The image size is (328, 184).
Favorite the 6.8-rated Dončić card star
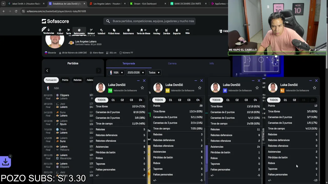200,88
